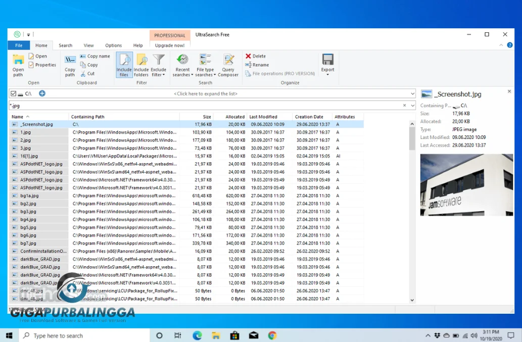This screenshot has height=342, width=522.
Task: Sort results by Size column
Action: coord(197,117)
